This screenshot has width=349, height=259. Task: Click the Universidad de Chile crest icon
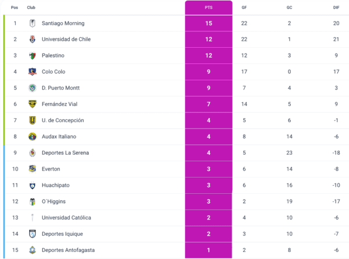(33, 40)
